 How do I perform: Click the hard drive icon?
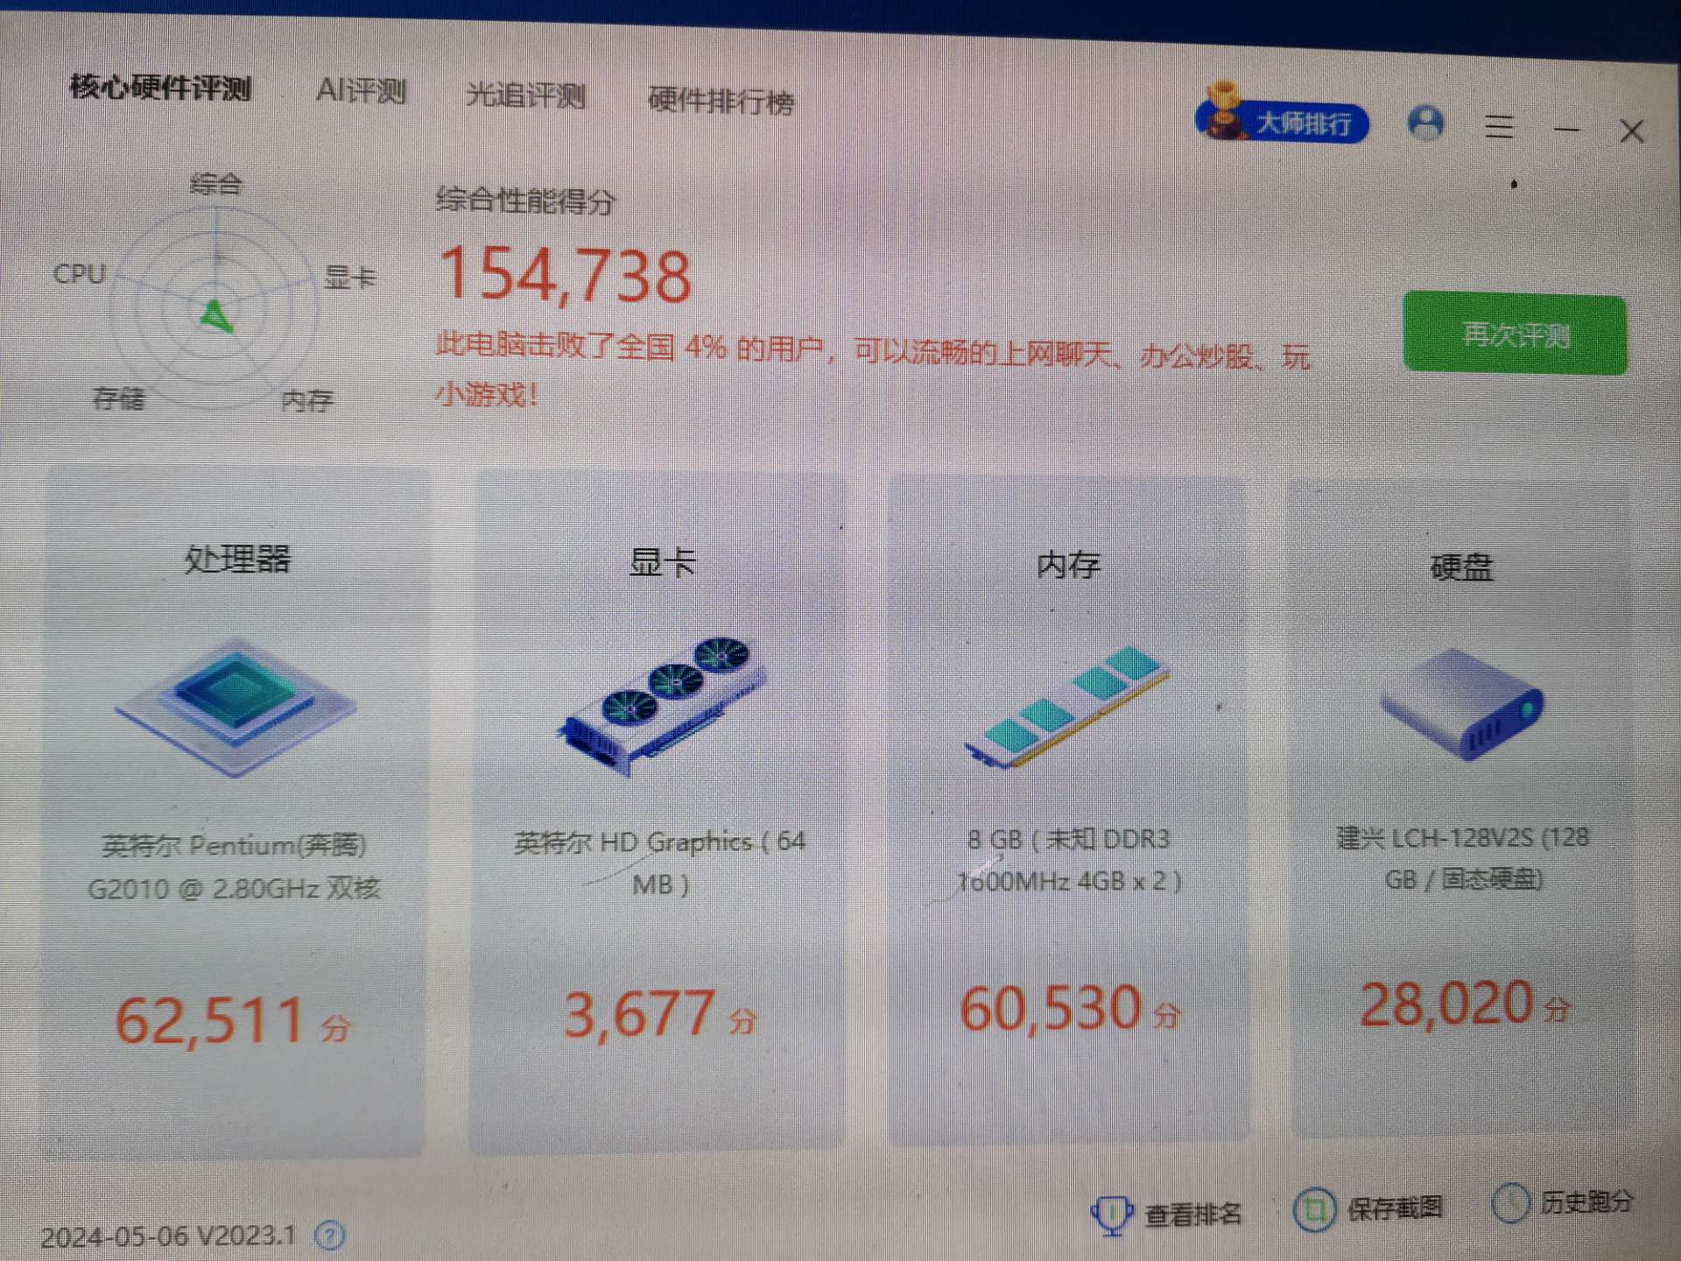(x=1461, y=705)
